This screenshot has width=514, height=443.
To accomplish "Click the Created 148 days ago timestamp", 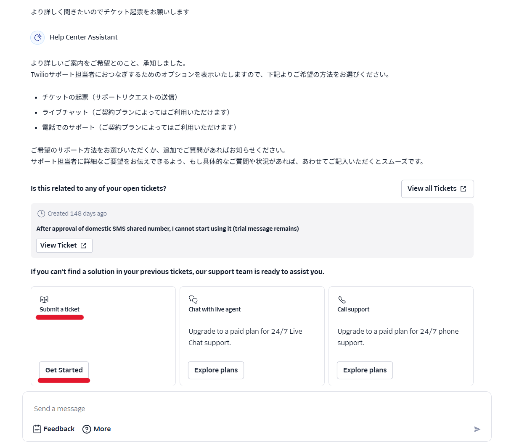I will click(x=77, y=214).
